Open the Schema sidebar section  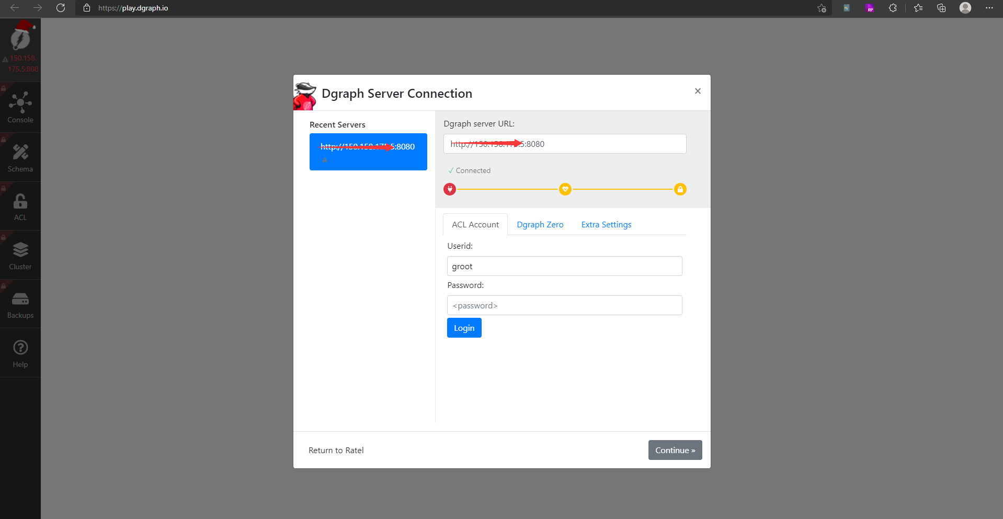click(20, 158)
